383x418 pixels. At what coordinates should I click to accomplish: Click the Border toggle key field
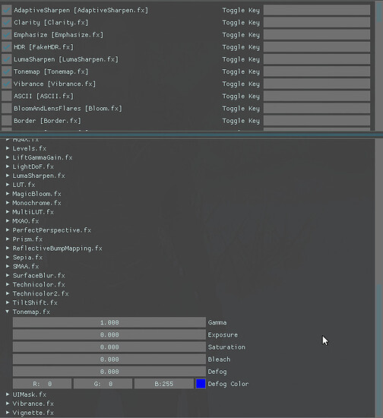[317, 121]
